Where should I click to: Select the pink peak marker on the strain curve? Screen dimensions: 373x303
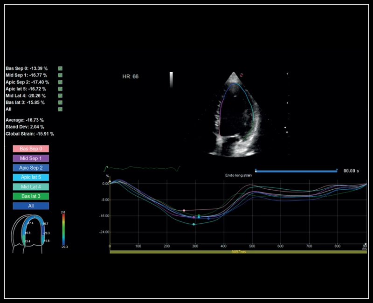(x=184, y=210)
